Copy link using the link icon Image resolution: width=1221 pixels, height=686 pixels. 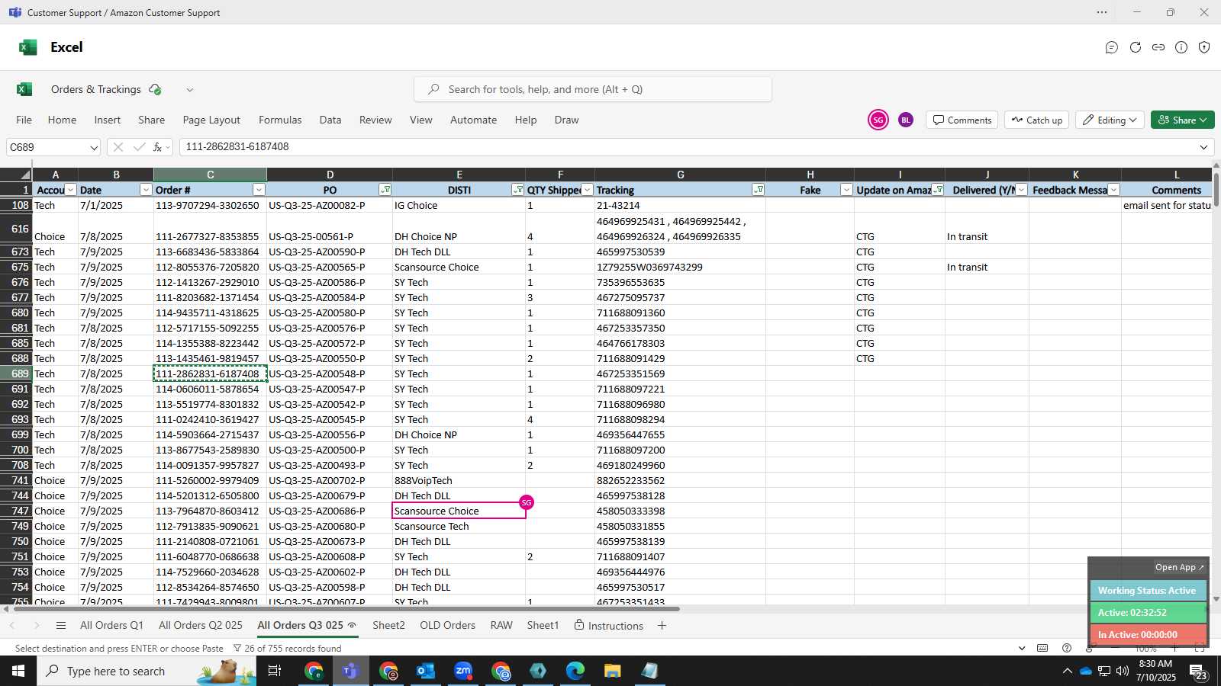(1158, 47)
